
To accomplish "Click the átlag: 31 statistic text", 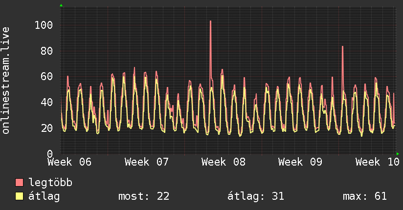I will 256,196.
